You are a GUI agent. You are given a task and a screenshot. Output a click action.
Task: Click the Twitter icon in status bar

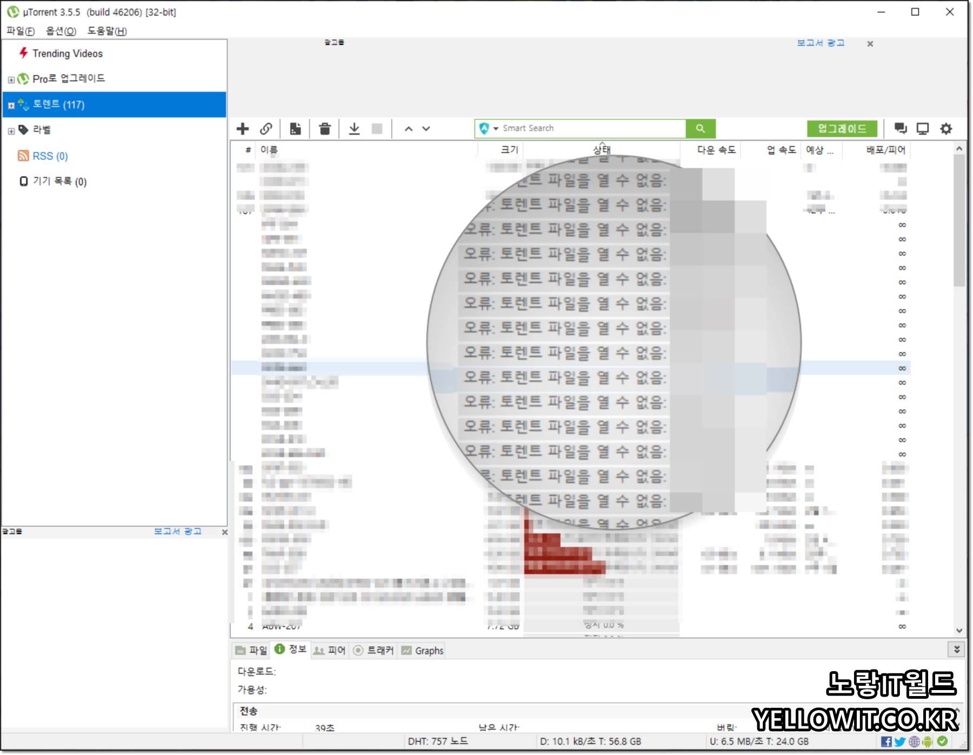pos(900,741)
